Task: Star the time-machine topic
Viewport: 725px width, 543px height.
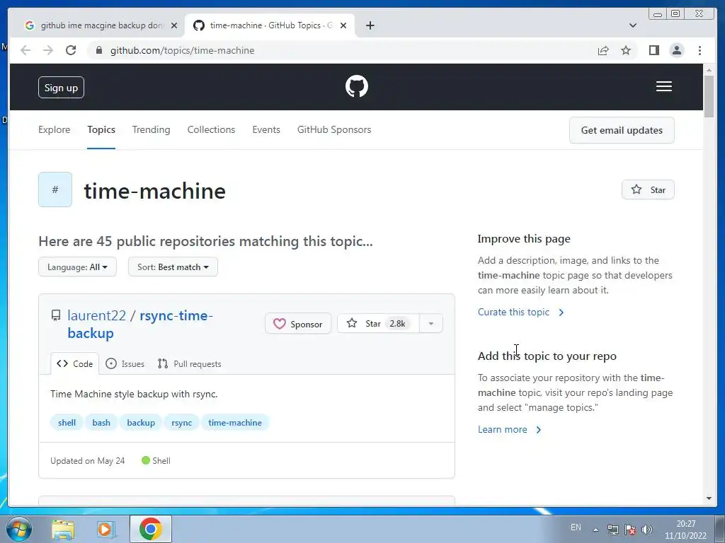Action: [648, 189]
